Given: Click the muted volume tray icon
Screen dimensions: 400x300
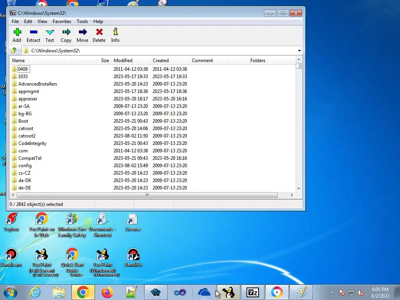Looking at the screenshot, I should click(361, 293).
